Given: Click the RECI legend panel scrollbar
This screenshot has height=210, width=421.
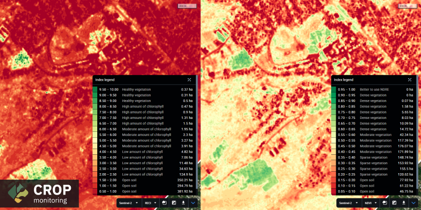Looking at the screenshot, I should 197,131.
